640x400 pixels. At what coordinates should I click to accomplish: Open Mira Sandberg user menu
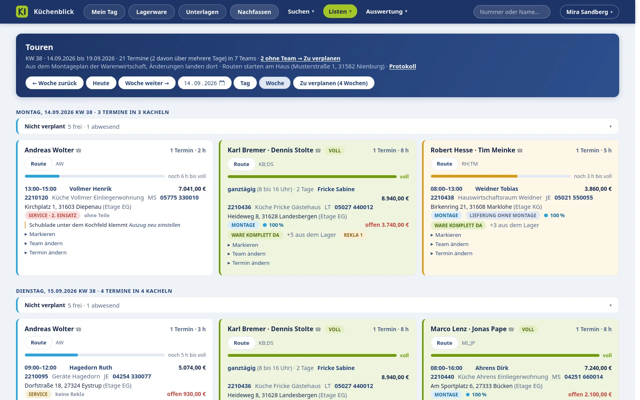pyautogui.click(x=590, y=12)
